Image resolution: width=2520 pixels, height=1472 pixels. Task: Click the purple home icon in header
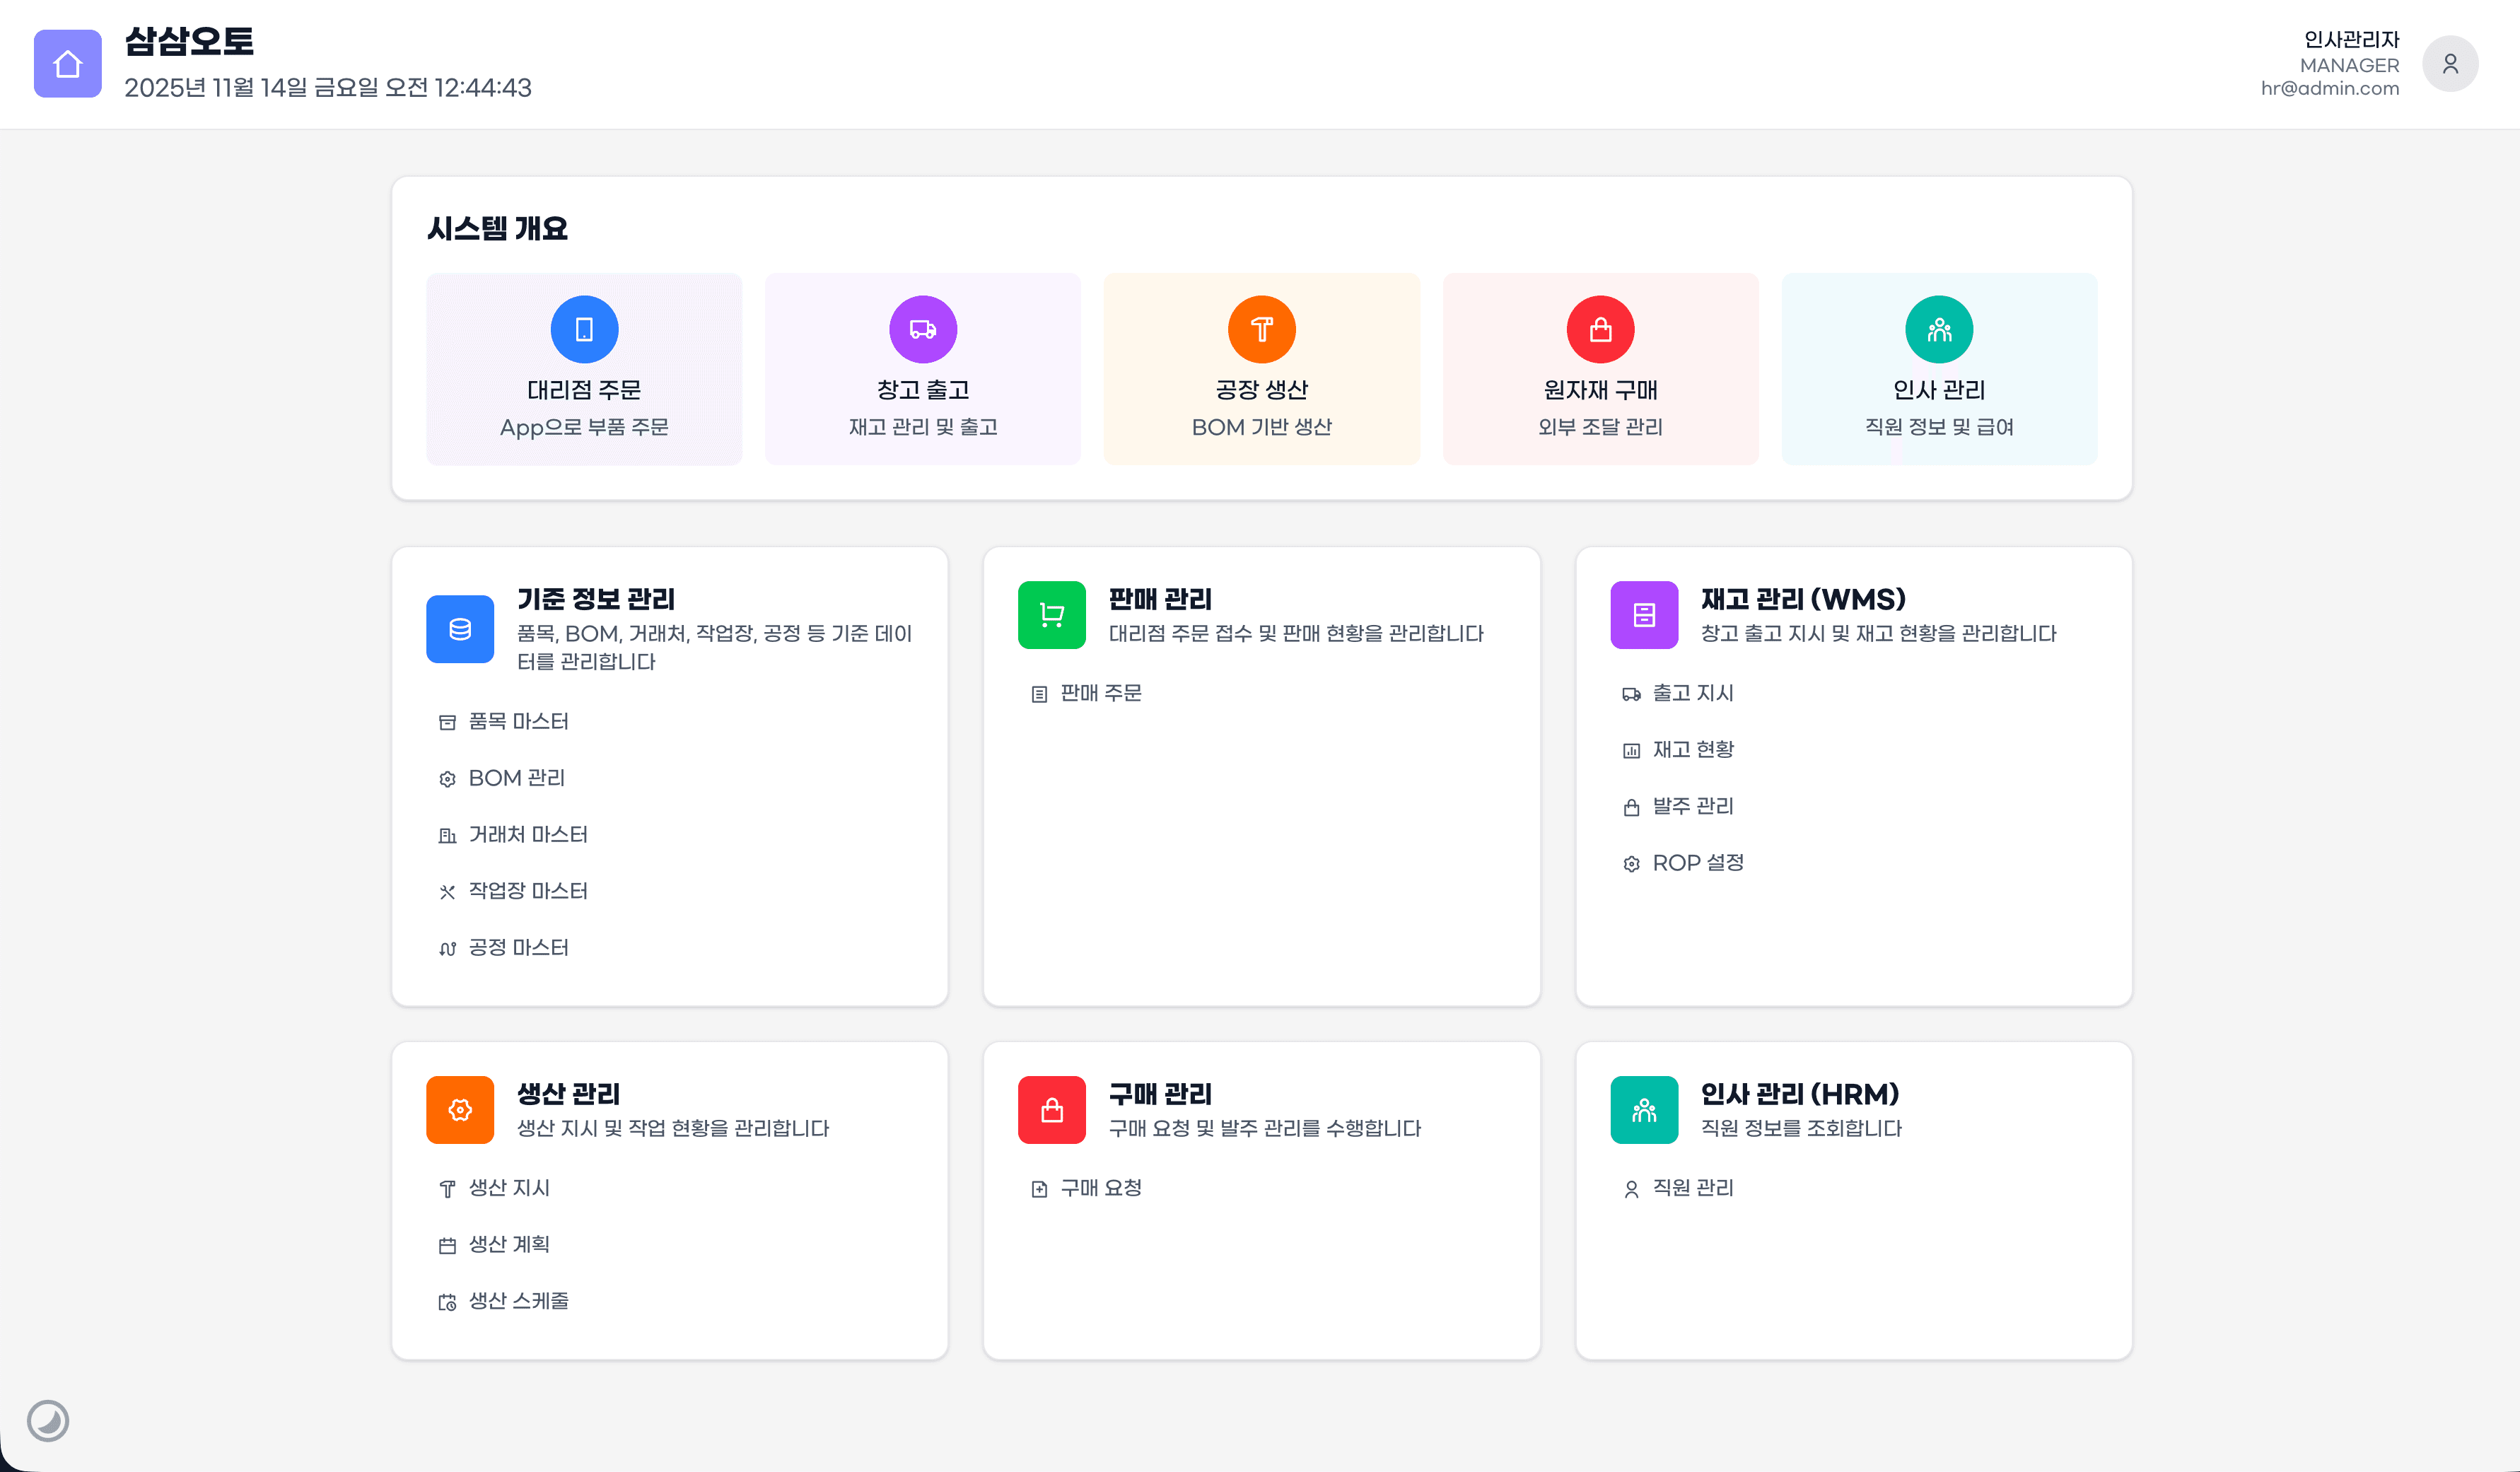click(x=67, y=64)
